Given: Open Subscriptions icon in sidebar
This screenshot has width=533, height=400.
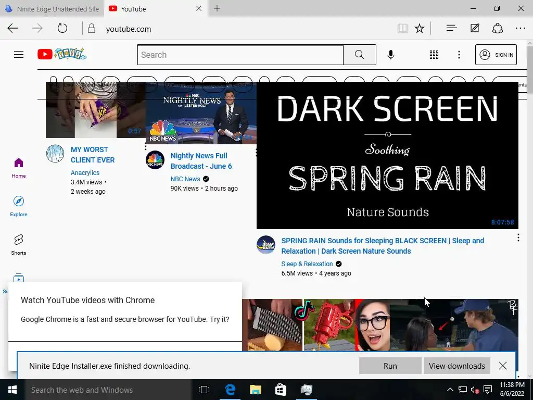Looking at the screenshot, I should pos(19,278).
